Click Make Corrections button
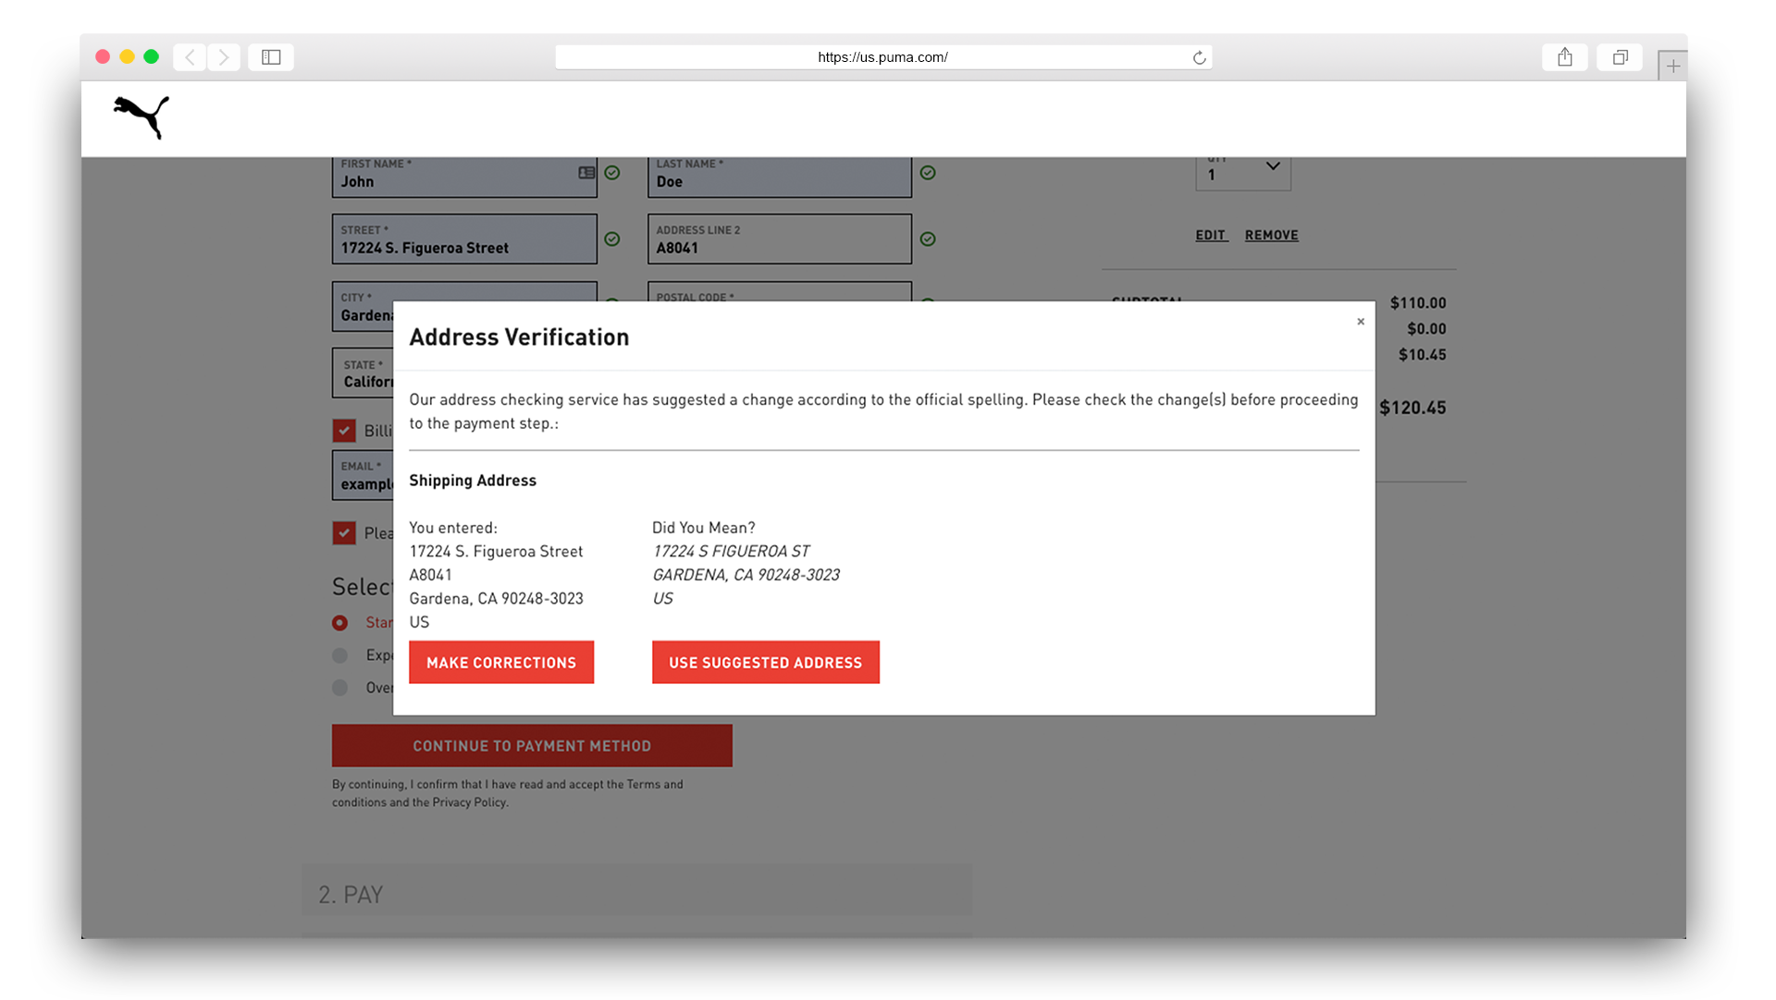Viewport: 1776px width, 1000px height. (501, 663)
